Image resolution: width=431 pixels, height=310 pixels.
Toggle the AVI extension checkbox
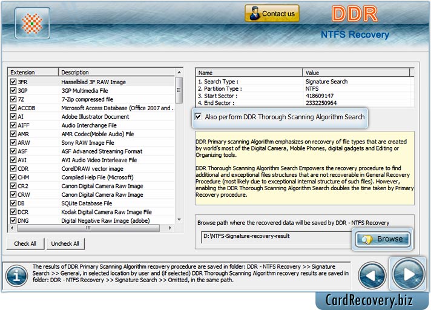click(13, 160)
